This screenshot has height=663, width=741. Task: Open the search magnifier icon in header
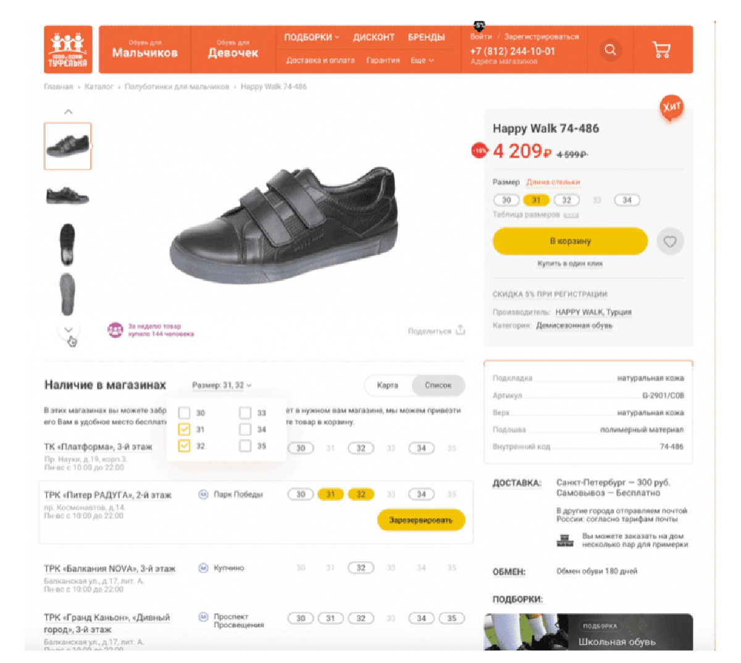click(610, 50)
